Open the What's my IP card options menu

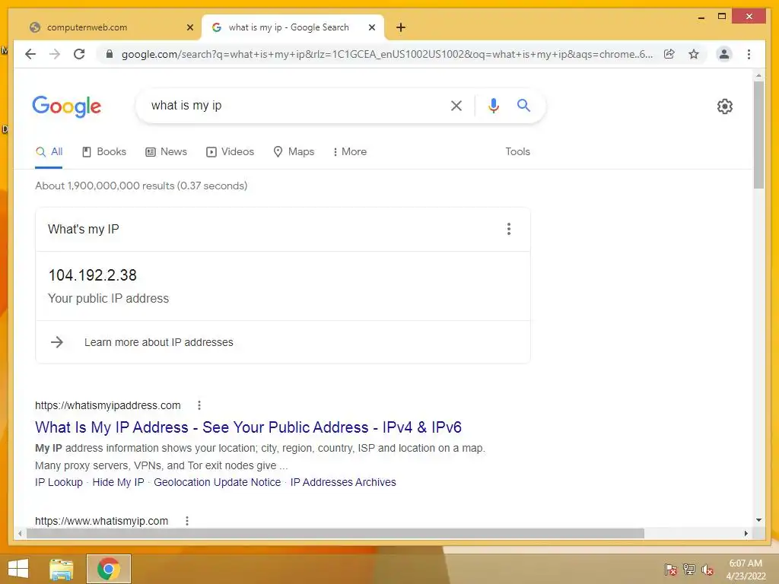coord(509,229)
